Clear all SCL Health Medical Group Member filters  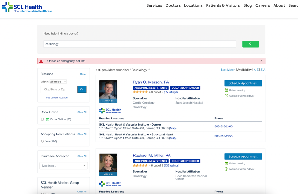[x=82, y=192]
